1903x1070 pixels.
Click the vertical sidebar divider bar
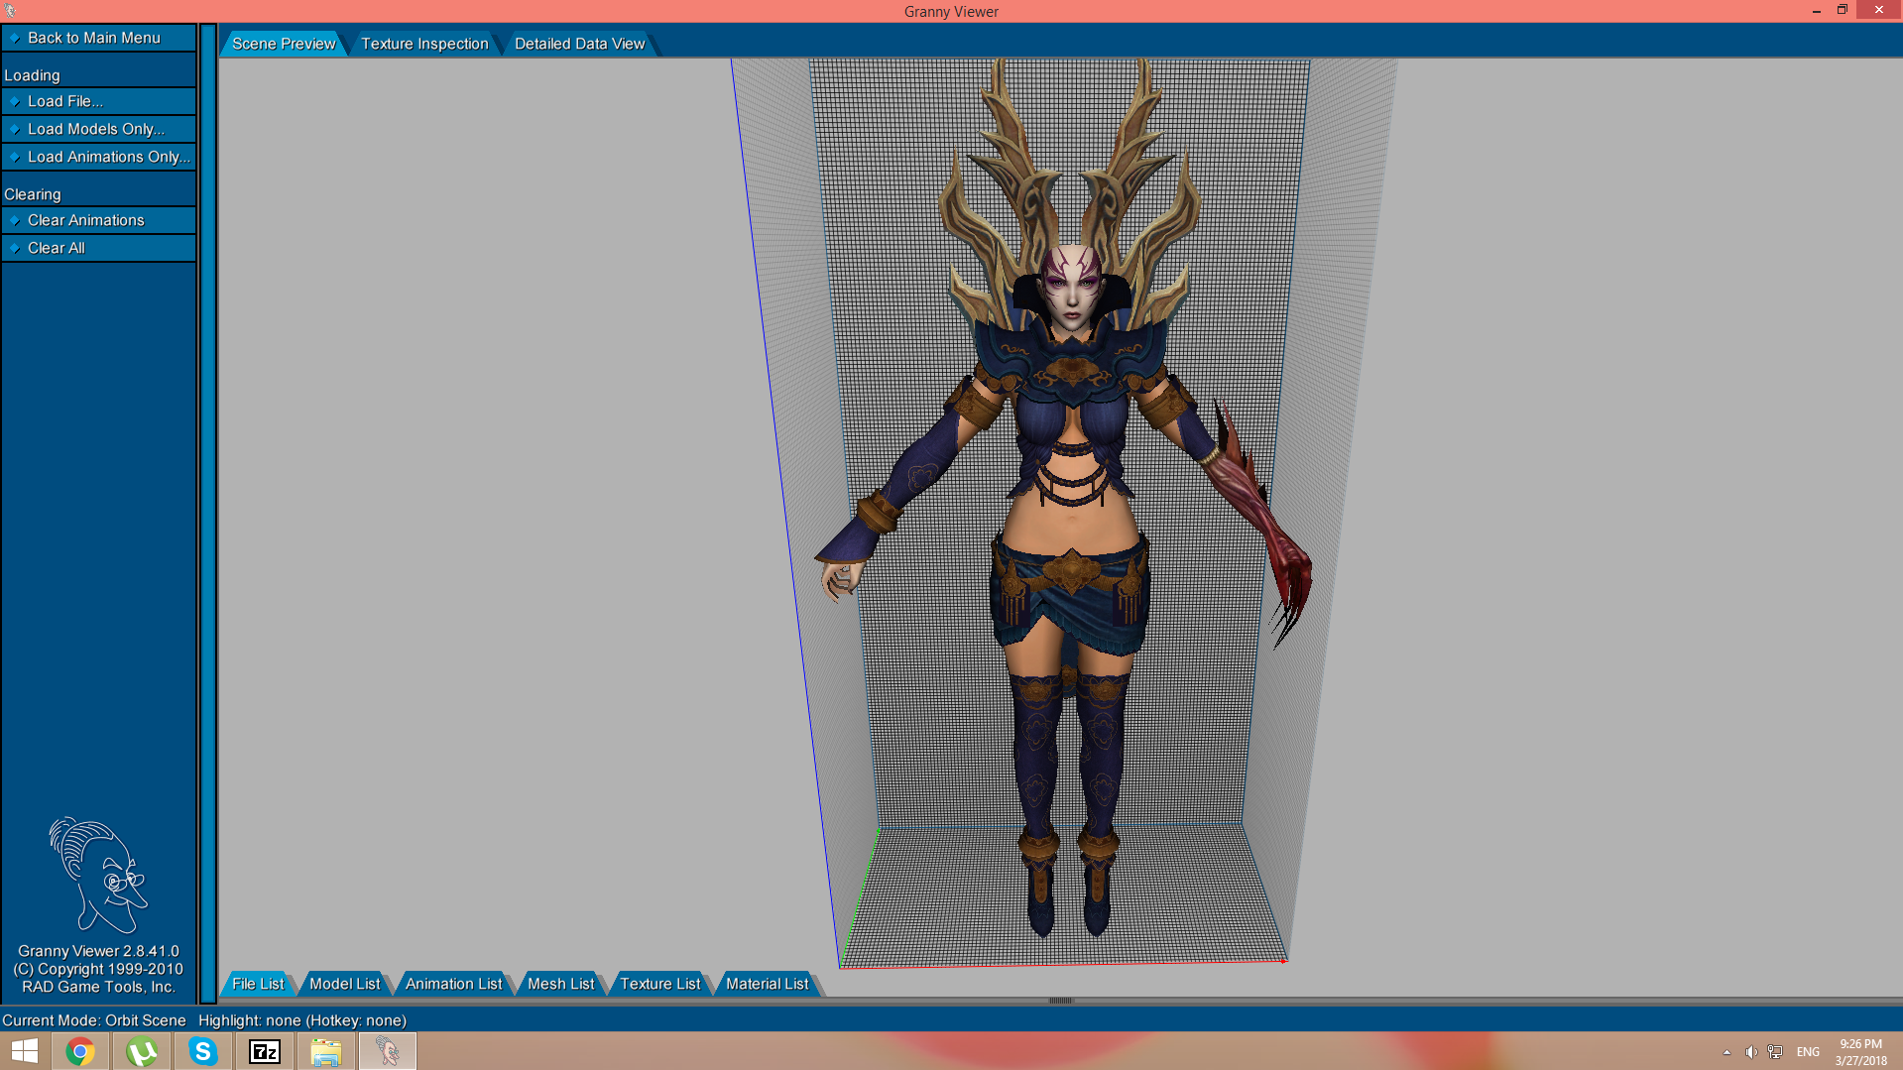pos(208,514)
